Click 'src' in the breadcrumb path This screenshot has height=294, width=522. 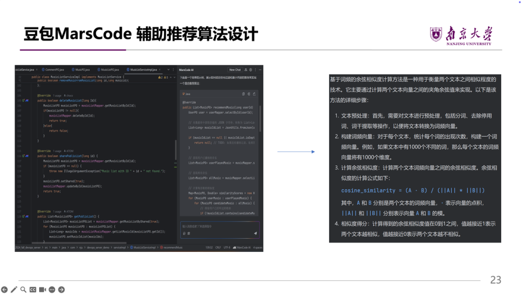[46, 248]
